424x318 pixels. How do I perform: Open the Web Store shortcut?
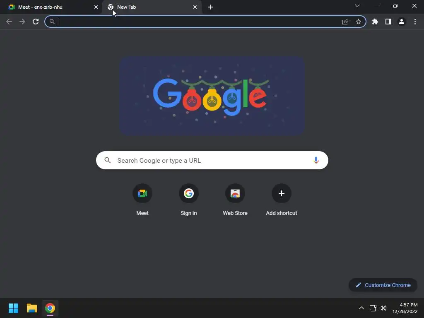click(x=235, y=200)
